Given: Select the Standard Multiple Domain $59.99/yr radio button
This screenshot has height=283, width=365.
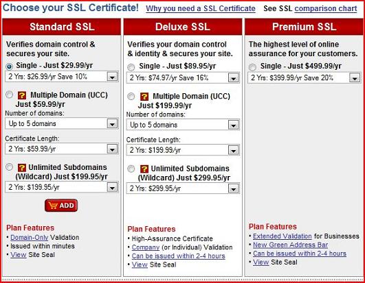Looking at the screenshot, I should pos(9,95).
